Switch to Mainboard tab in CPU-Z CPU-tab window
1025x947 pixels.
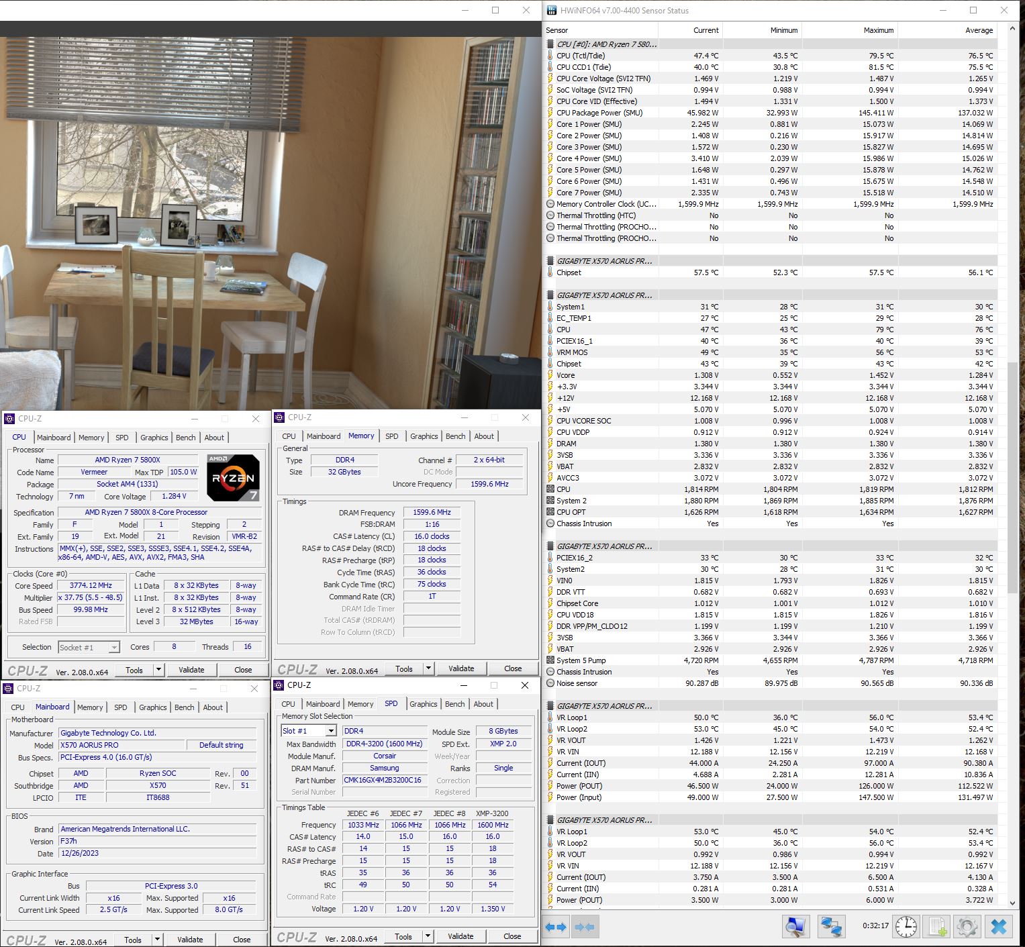[54, 438]
